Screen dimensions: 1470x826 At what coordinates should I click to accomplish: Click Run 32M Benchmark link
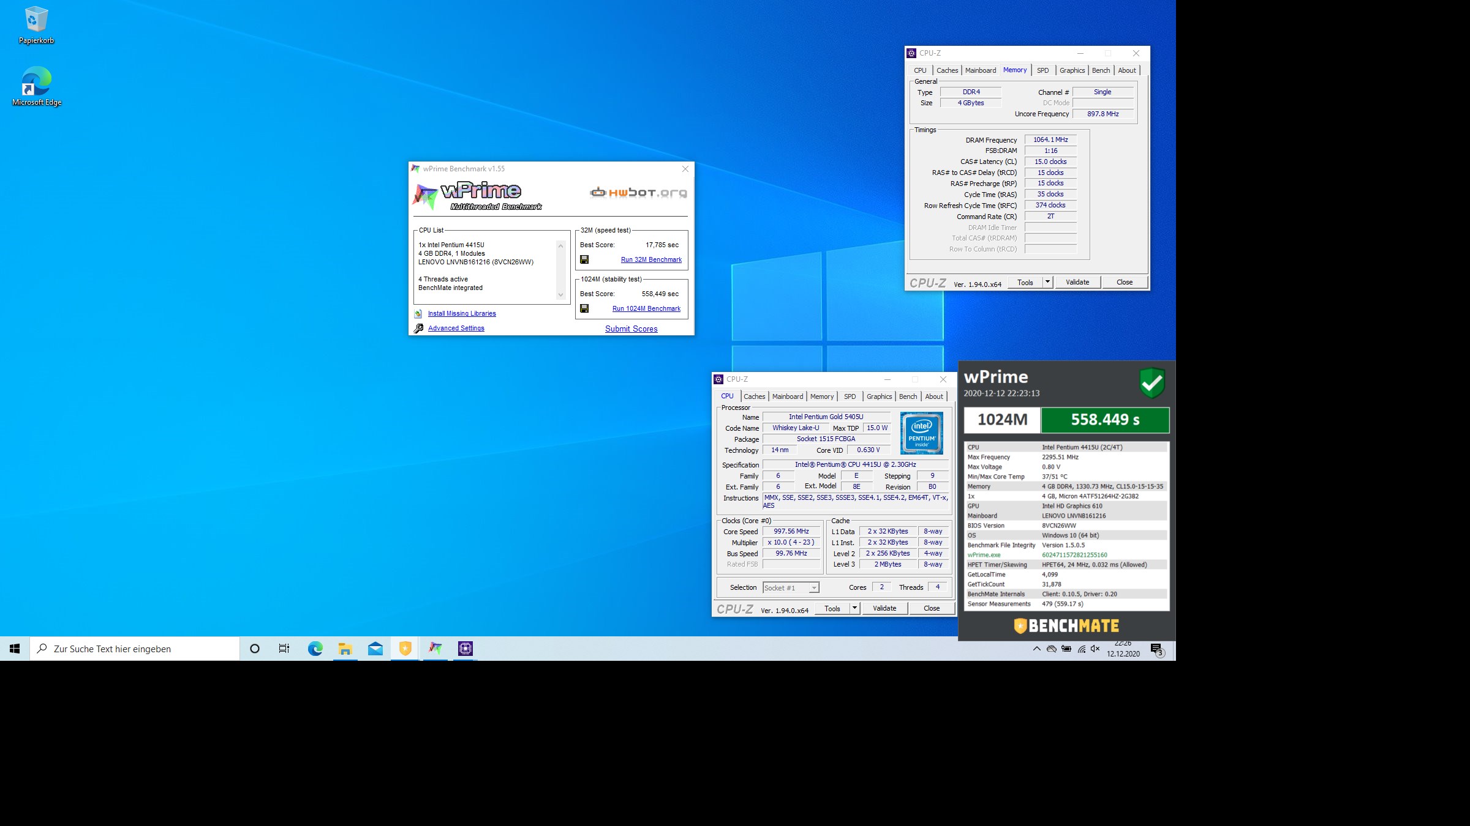651,259
